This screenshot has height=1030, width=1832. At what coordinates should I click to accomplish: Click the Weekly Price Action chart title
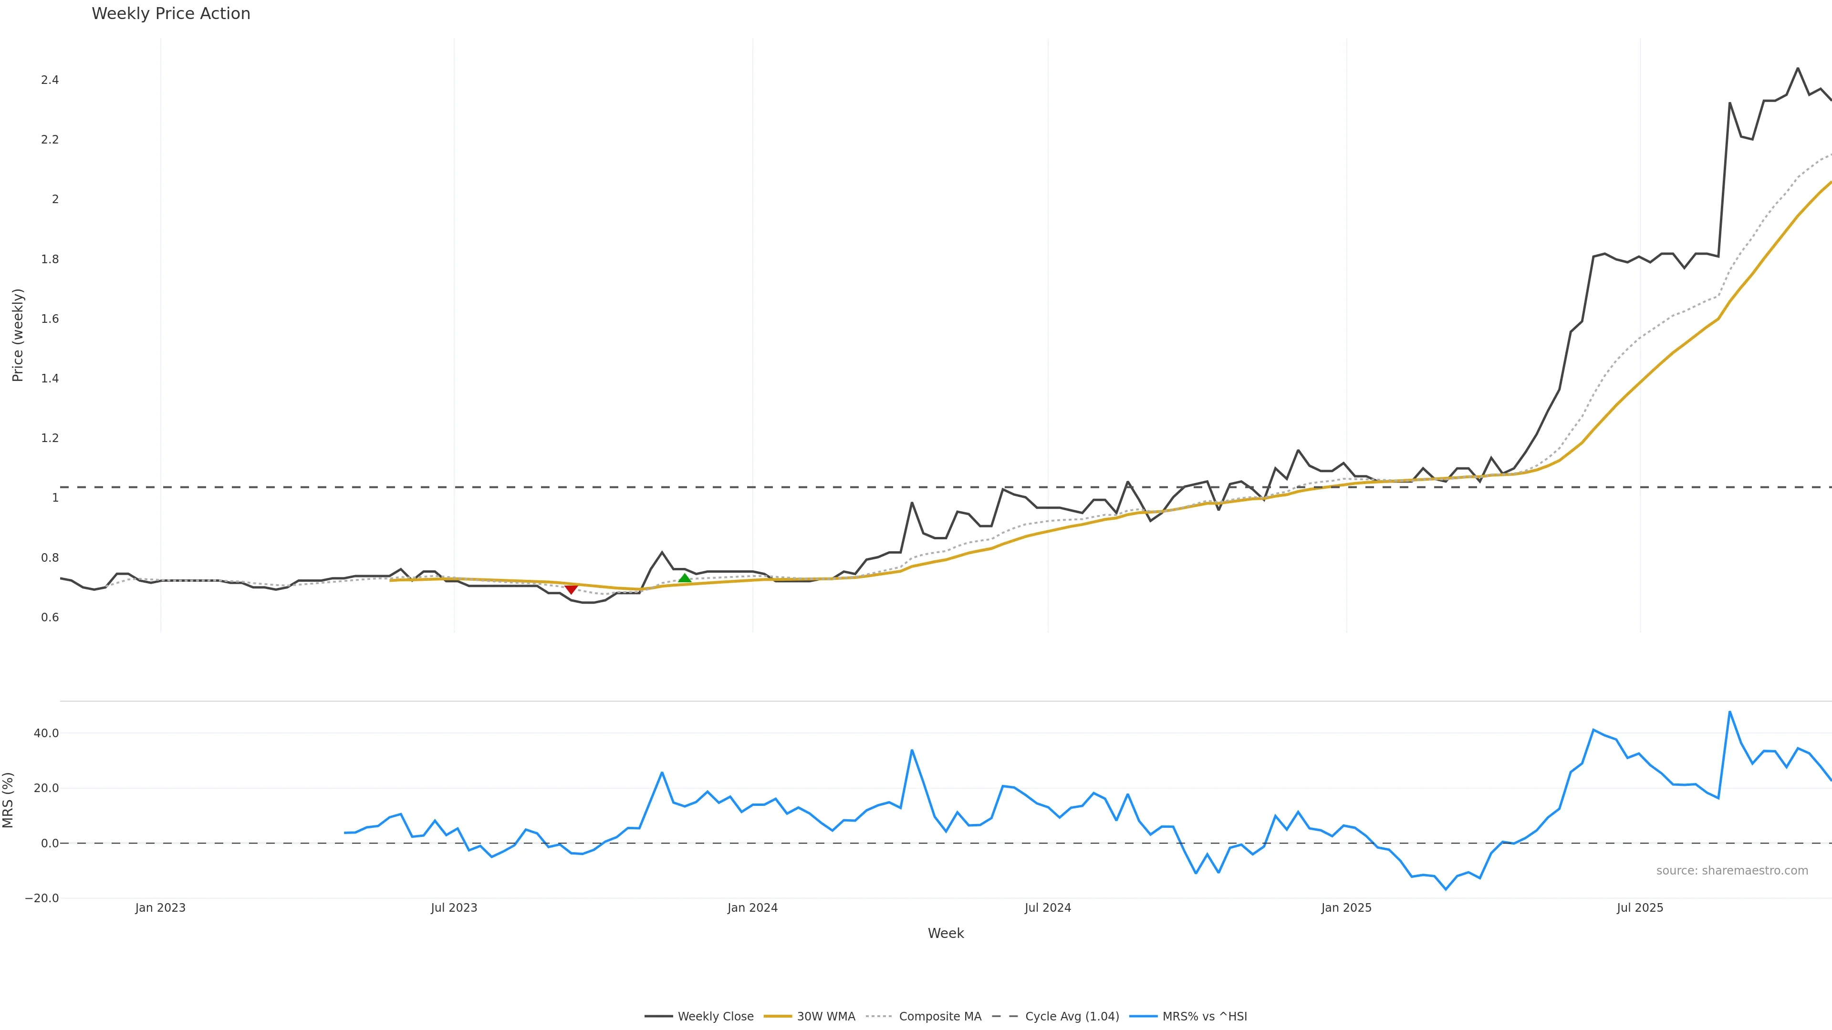point(171,13)
